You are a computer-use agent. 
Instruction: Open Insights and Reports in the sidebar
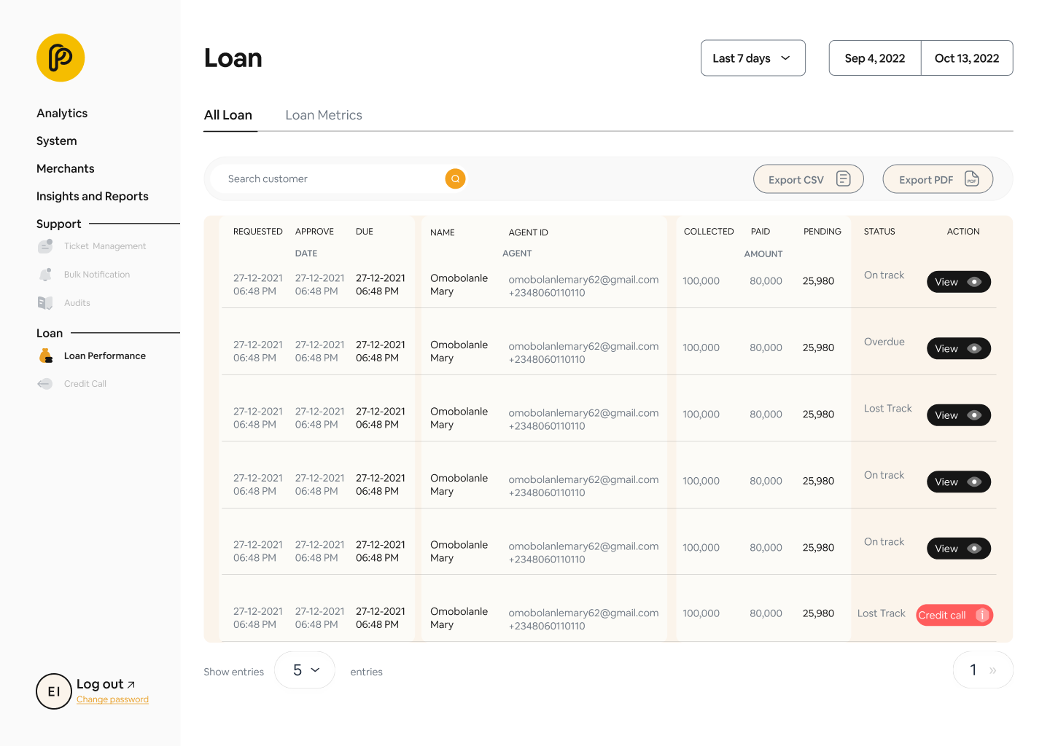(x=93, y=196)
